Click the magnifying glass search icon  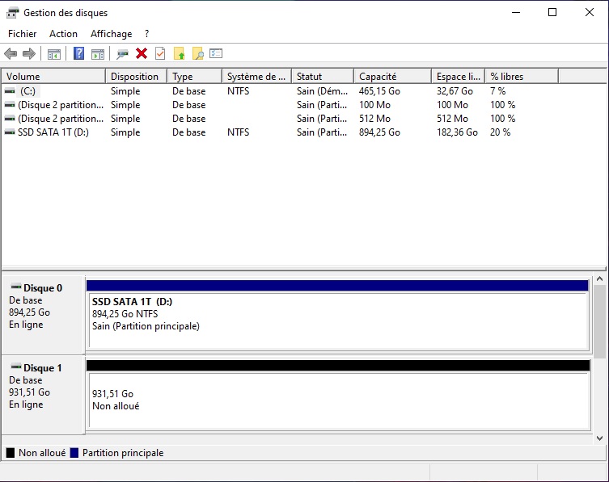[197, 54]
